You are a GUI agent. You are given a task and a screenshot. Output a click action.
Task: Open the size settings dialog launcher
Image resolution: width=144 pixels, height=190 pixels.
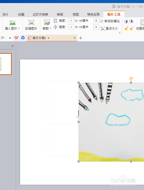[120, 33]
